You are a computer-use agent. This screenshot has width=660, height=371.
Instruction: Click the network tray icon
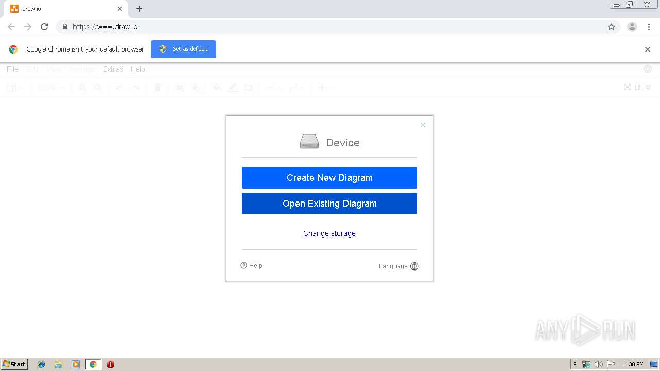tap(586, 364)
